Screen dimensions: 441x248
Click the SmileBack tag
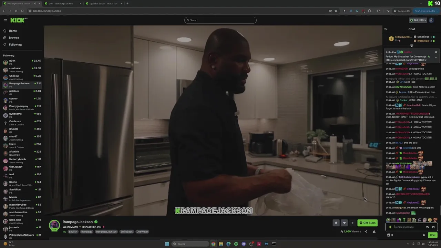click(126, 231)
